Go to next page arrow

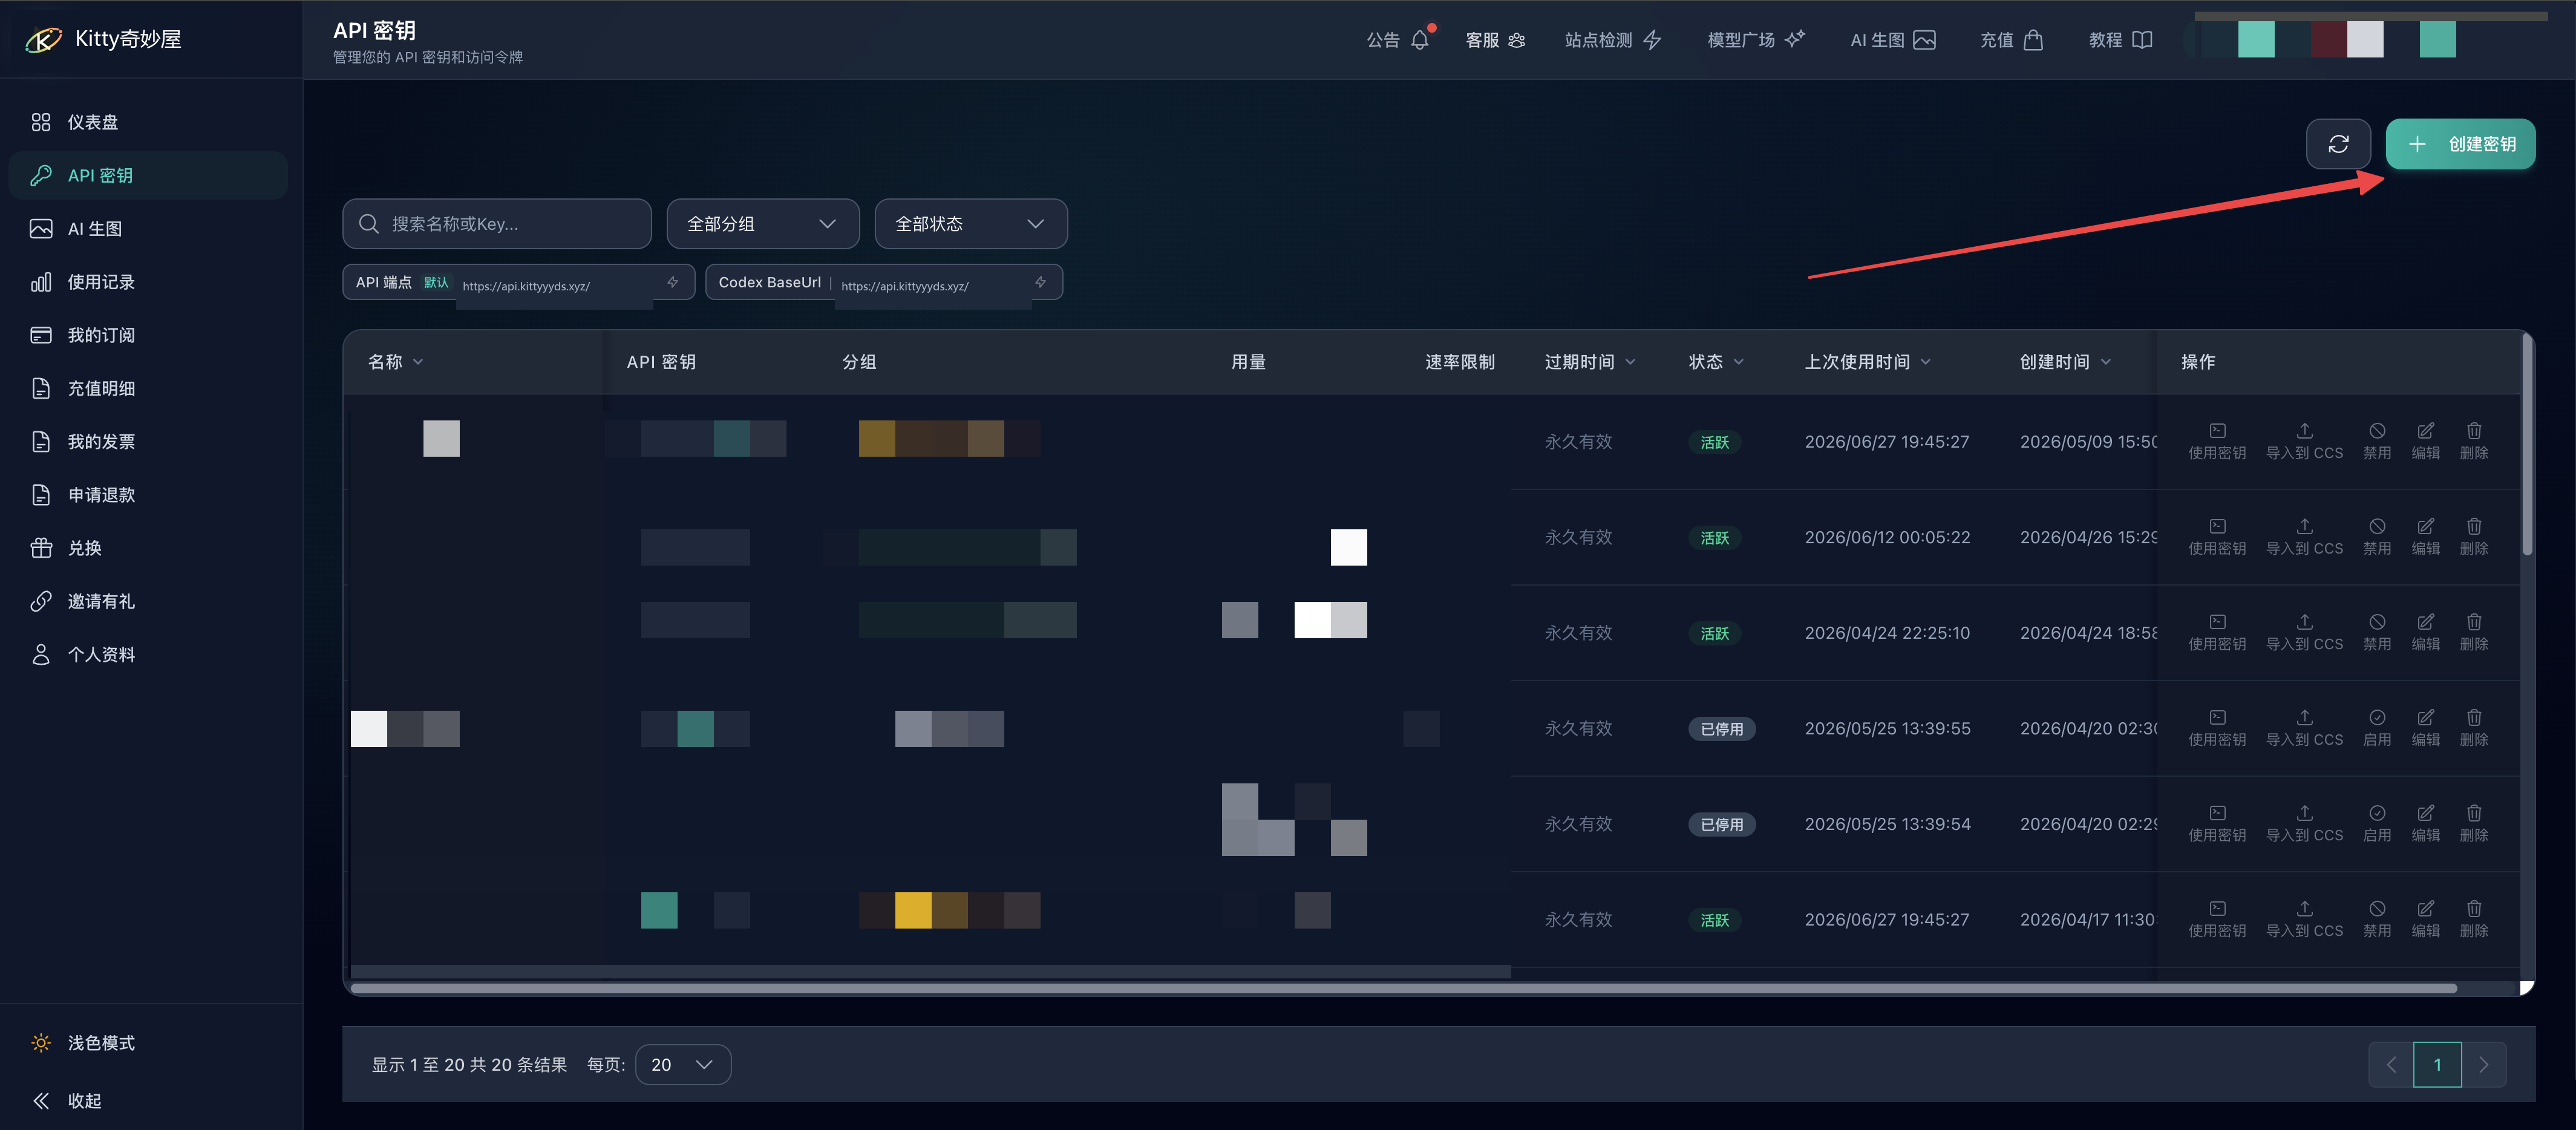click(2484, 1065)
